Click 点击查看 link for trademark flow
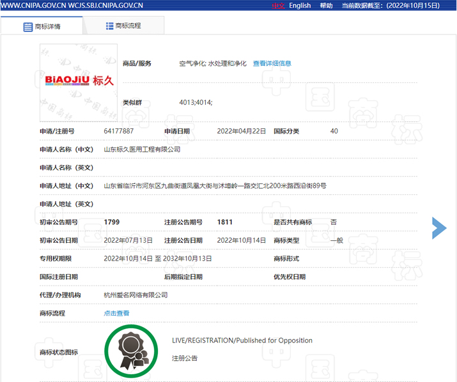The image size is (457, 382). coord(116,313)
